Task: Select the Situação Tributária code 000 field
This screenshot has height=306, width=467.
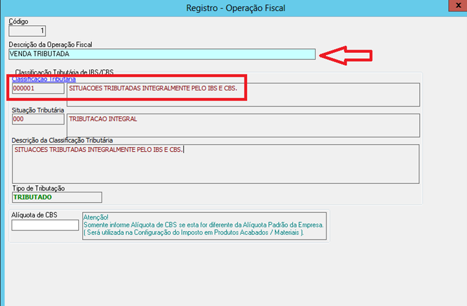Action: (38, 119)
